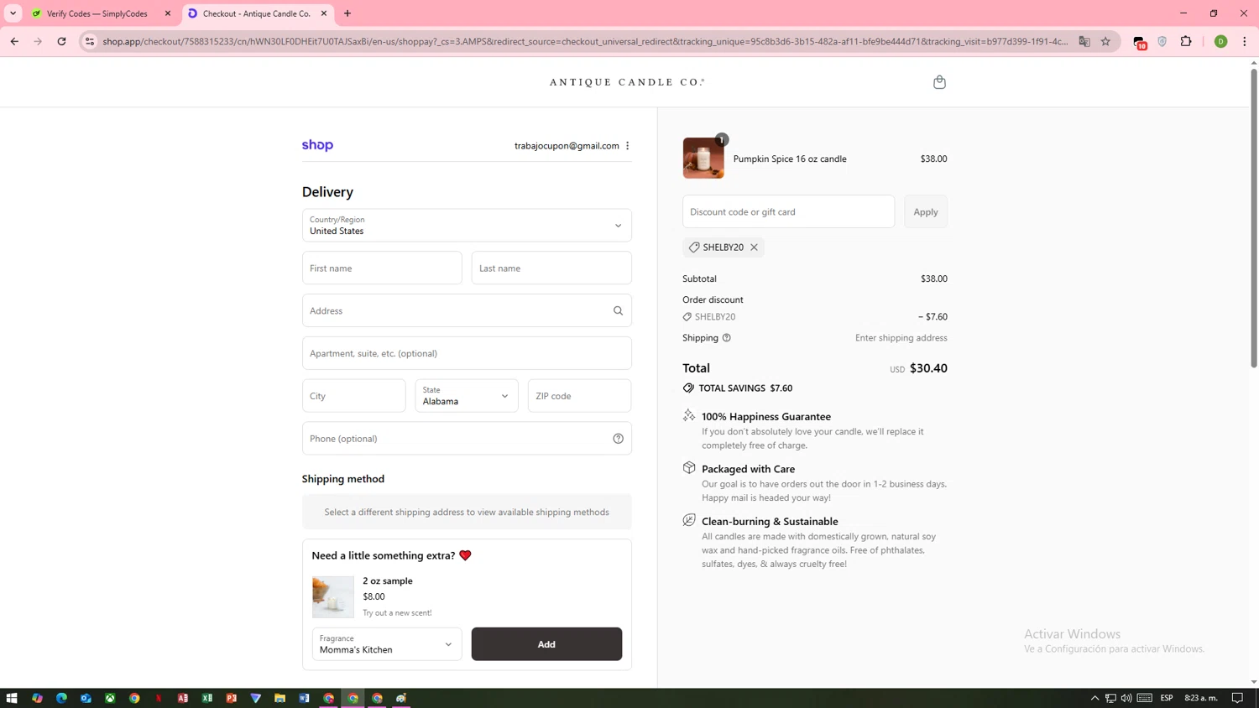1259x708 pixels.
Task: Click the Shop logo
Action: [317, 145]
